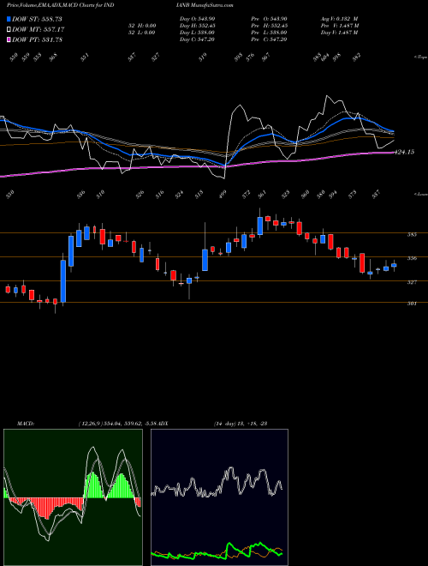Click the Pre V: 1.487 M value
The image size is (428, 566).
pyautogui.click(x=339, y=26)
